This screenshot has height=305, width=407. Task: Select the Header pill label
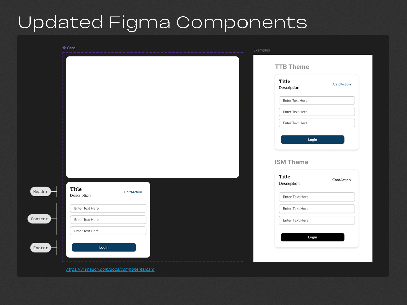click(40, 191)
